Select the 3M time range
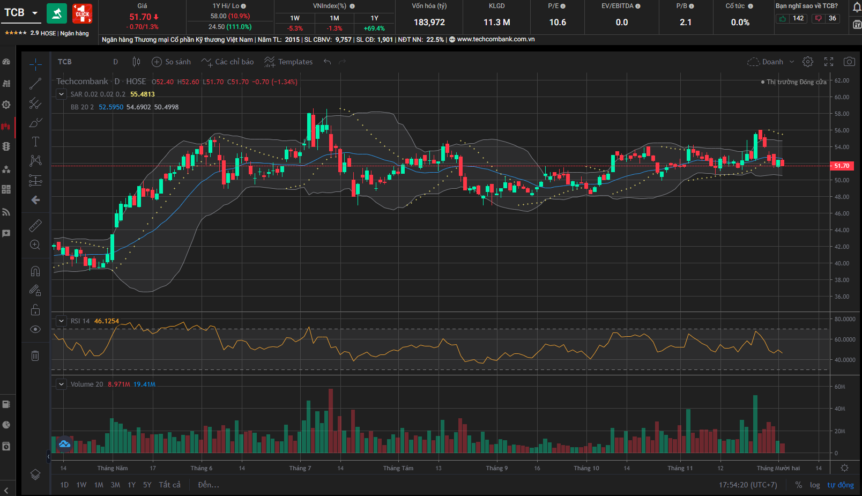The height and width of the screenshot is (496, 862). [x=115, y=485]
